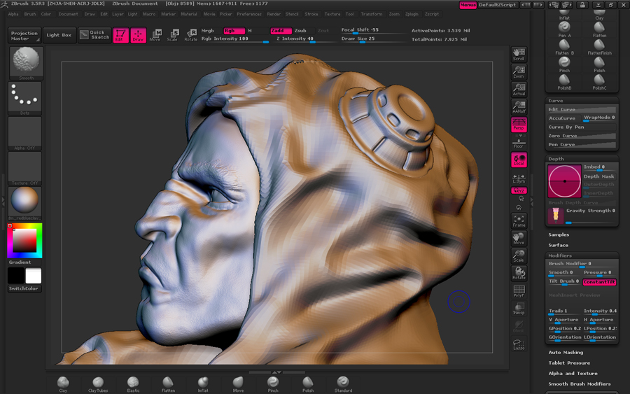Toggle the Rgb color mode
The image size is (630, 394).
234,31
